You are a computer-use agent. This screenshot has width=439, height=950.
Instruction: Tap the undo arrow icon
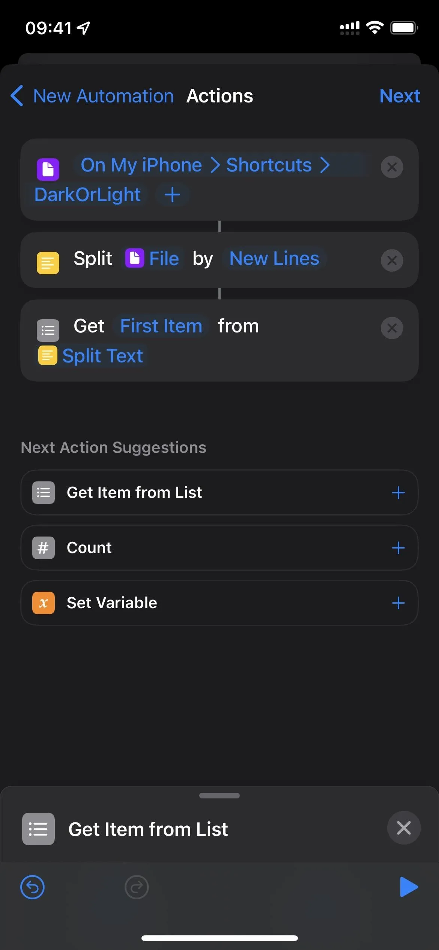pos(32,887)
